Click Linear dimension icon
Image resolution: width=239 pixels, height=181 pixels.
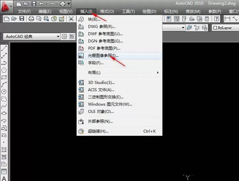[227, 19]
